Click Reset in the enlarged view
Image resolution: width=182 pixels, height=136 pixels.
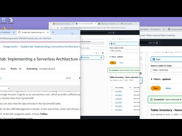(168, 88)
